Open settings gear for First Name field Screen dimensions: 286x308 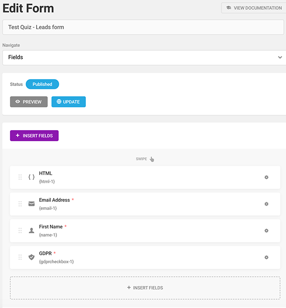266,231
